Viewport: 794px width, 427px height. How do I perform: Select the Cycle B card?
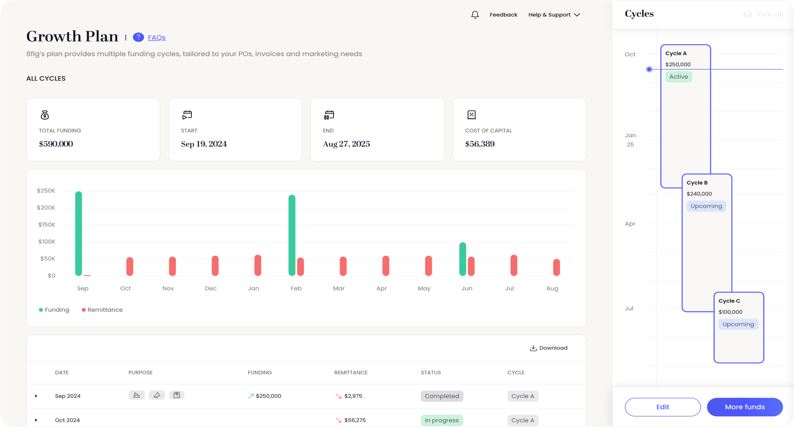(x=707, y=243)
